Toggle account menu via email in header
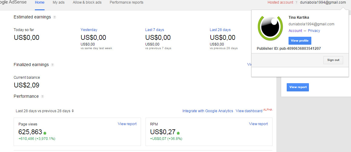Viewport: 351px width, 152px height. click(323, 2)
